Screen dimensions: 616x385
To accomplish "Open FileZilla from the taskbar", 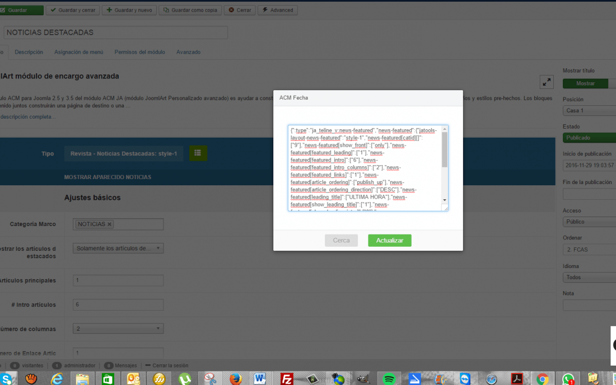I will tap(286, 379).
